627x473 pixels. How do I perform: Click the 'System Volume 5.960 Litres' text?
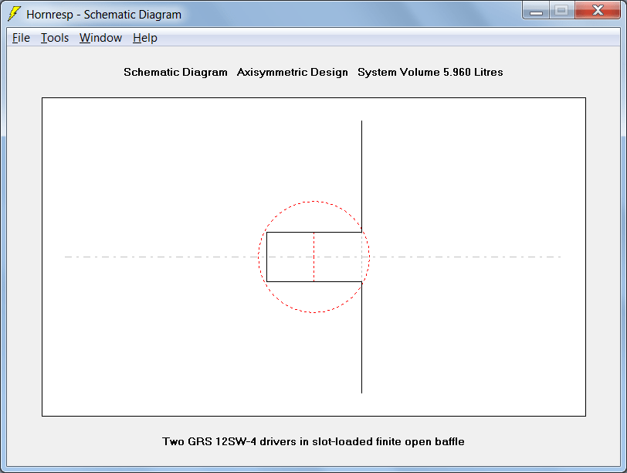tap(430, 72)
